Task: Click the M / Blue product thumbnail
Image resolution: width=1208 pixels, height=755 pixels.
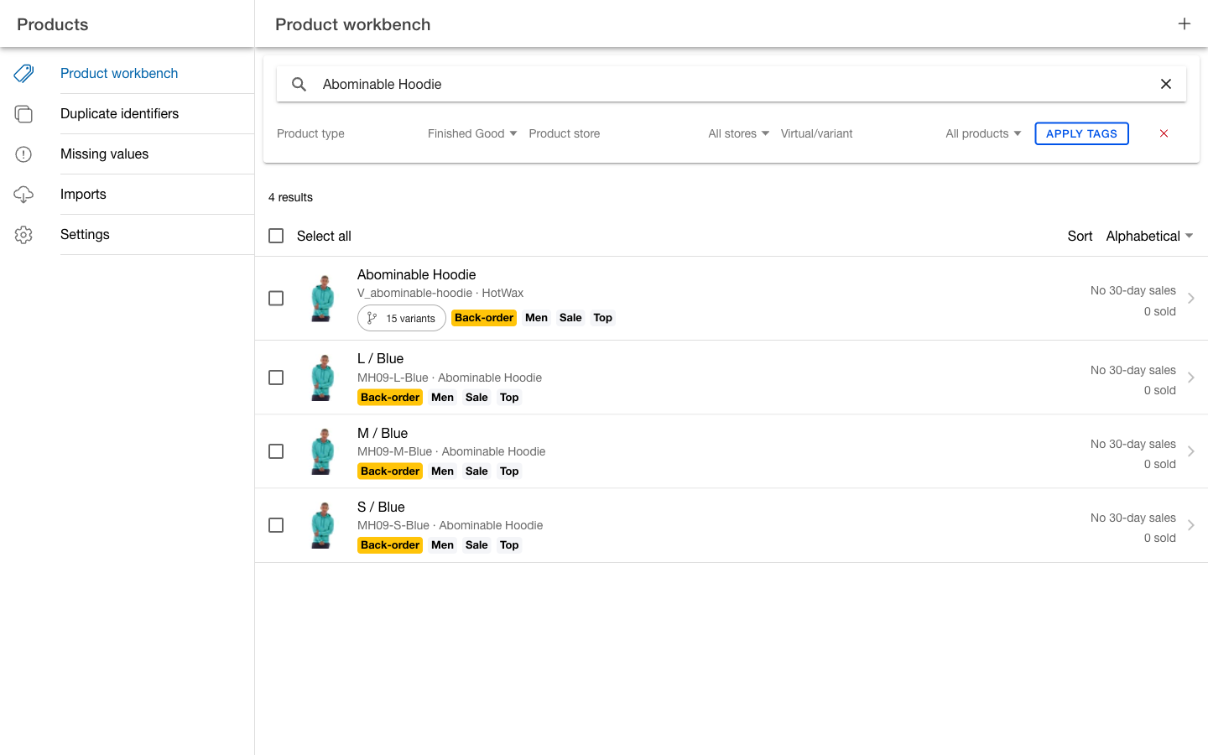Action: pyautogui.click(x=322, y=451)
